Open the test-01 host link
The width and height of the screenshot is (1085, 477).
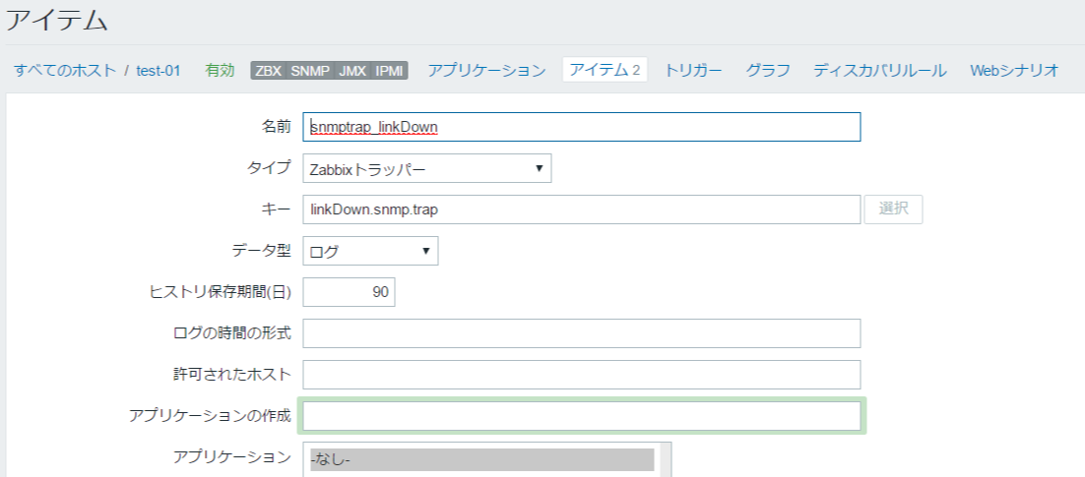click(159, 71)
